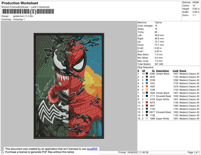The image size is (201, 155).
Task: Pick the blue swatch of stop 4, code 1133
Action: [147, 83]
